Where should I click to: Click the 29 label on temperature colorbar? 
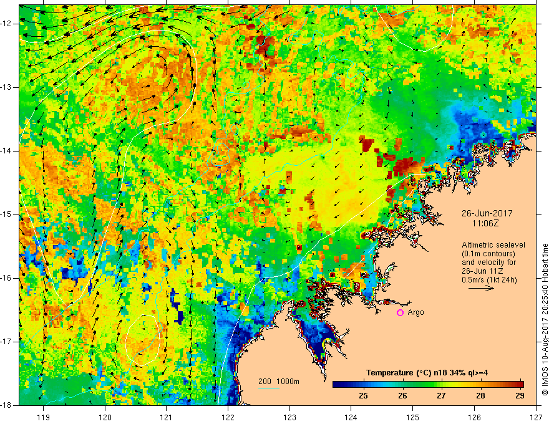point(520,396)
